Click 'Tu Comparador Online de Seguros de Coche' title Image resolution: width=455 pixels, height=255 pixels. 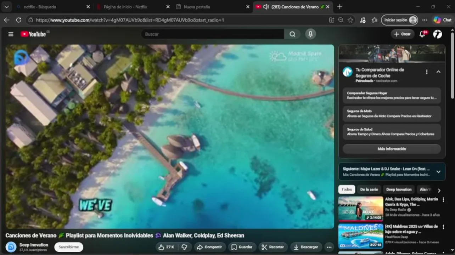pyautogui.click(x=380, y=73)
